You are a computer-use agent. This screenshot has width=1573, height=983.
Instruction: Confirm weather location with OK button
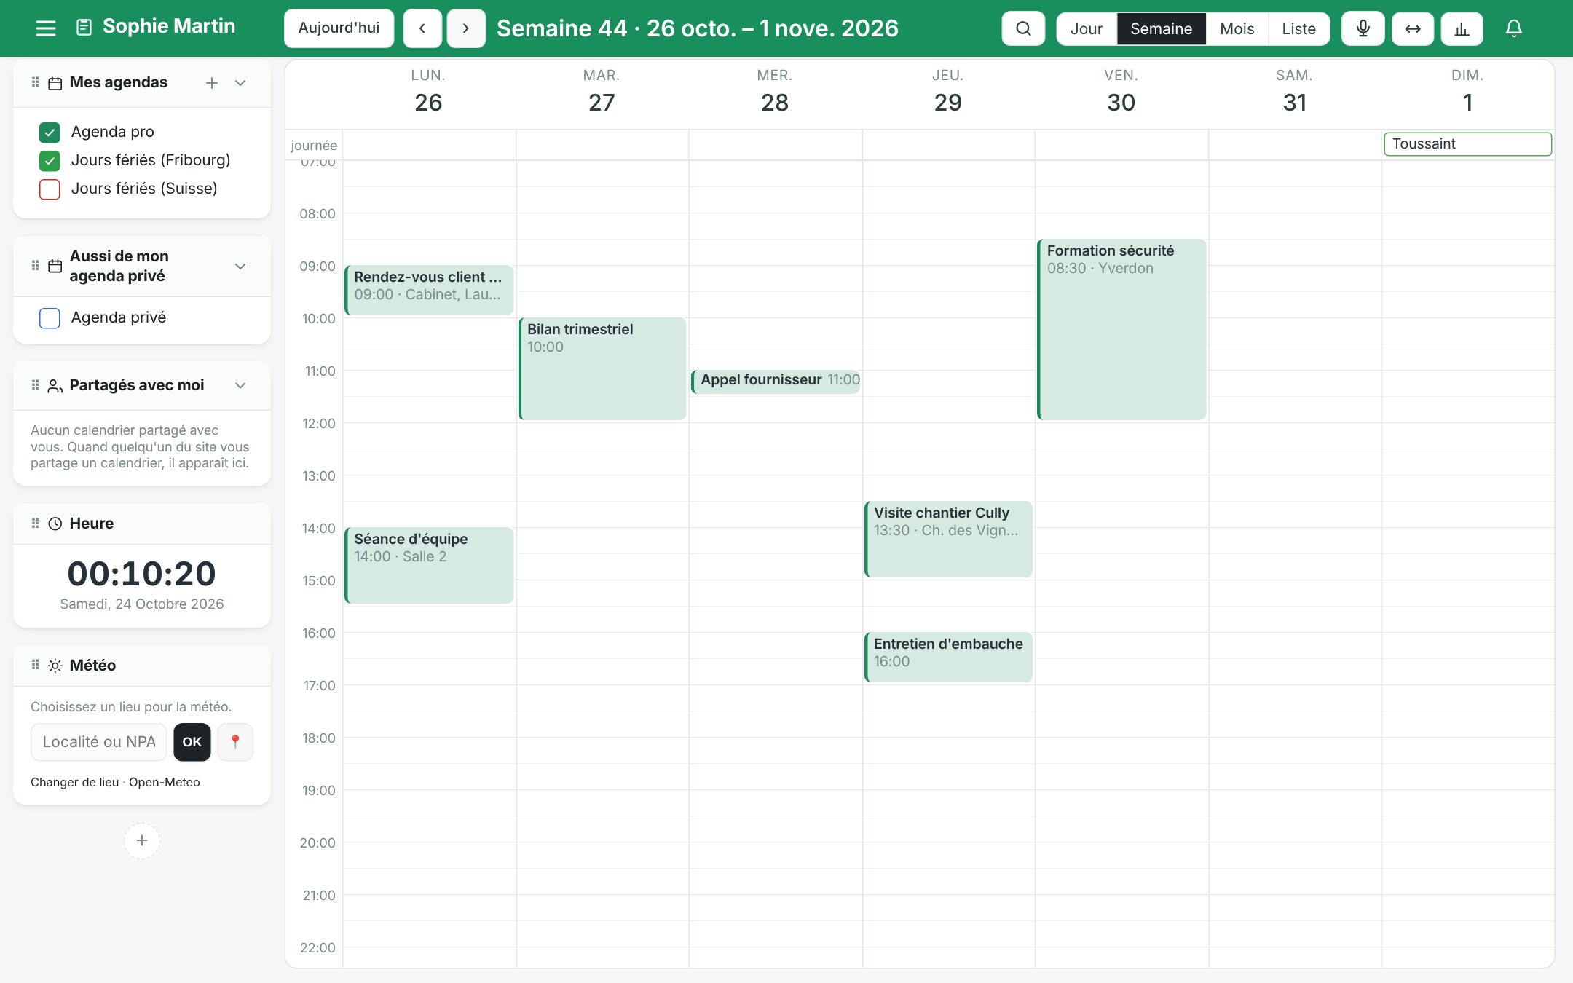[x=192, y=742]
